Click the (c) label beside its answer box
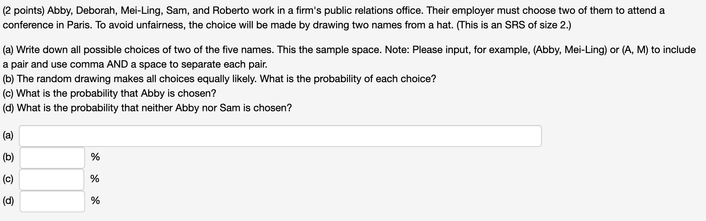The width and height of the screenshot is (706, 221). coord(8,179)
